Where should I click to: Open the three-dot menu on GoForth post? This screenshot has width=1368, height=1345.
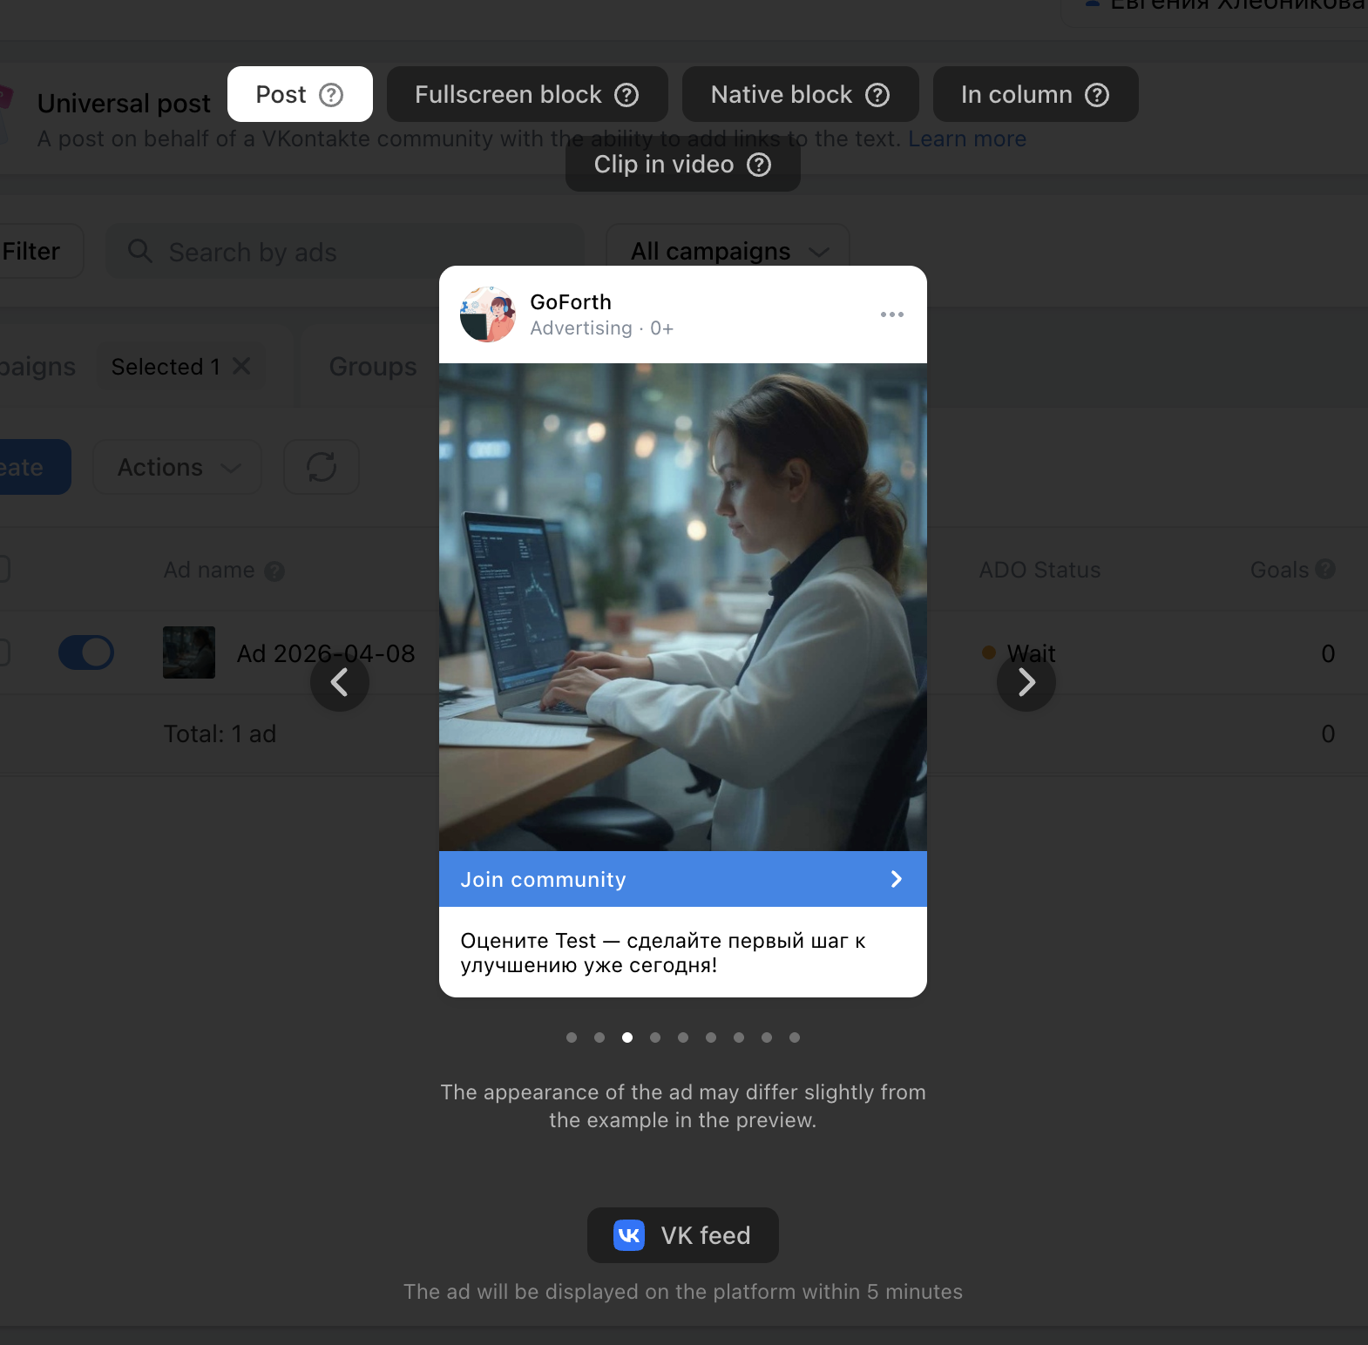(891, 314)
